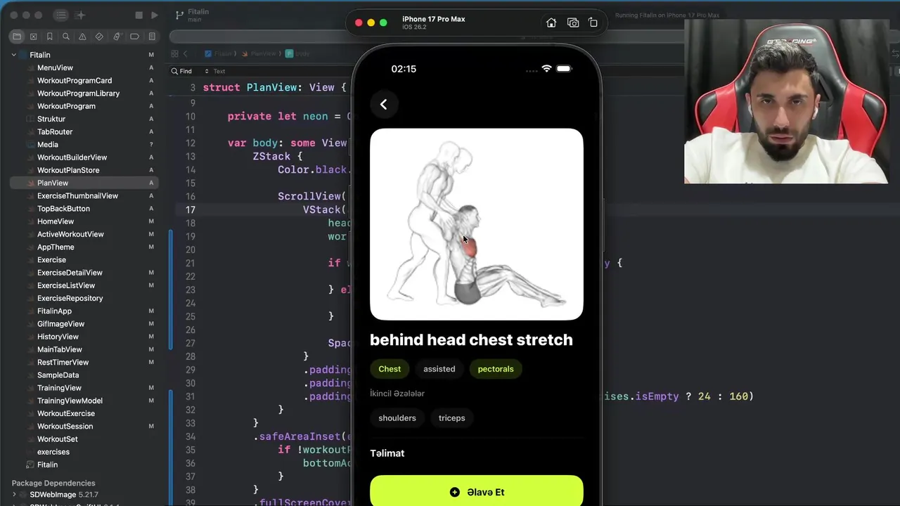Tap the shoulders muscle chip
The width and height of the screenshot is (900, 506).
coord(397,418)
